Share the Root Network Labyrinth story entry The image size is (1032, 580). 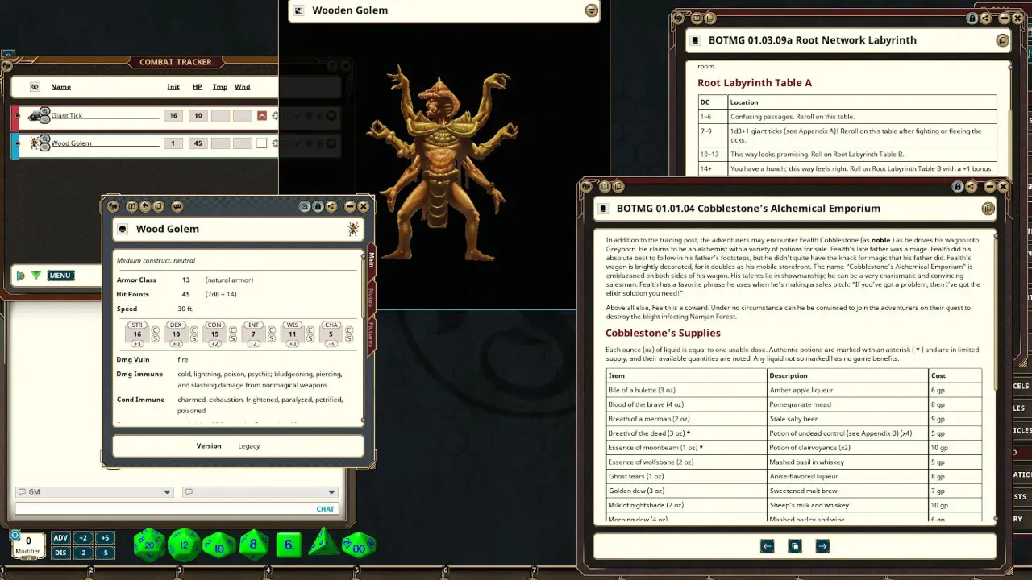coord(985,19)
